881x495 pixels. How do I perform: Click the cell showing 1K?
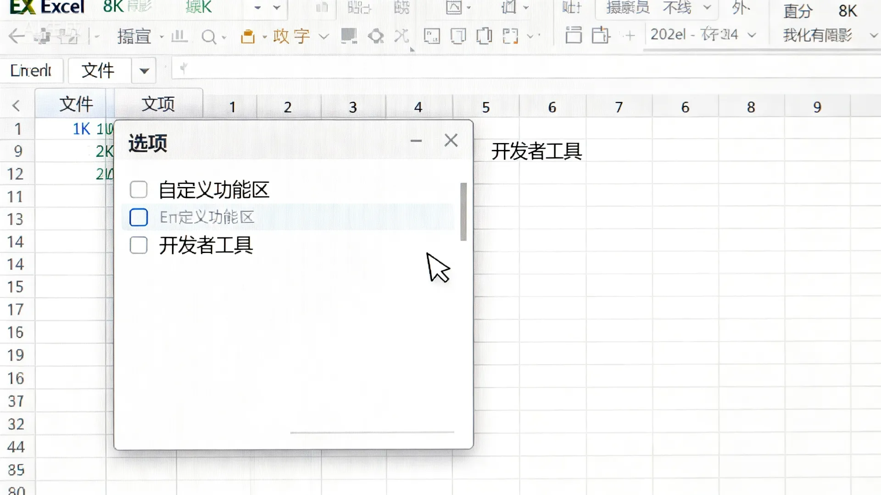tap(81, 129)
